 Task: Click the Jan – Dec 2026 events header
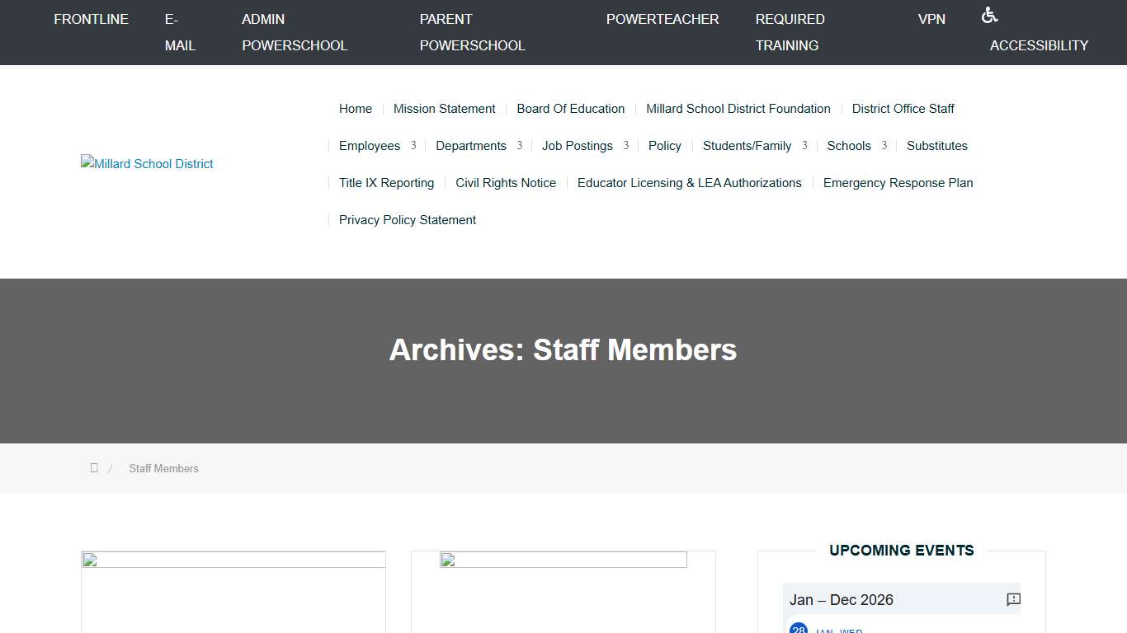pos(841,599)
